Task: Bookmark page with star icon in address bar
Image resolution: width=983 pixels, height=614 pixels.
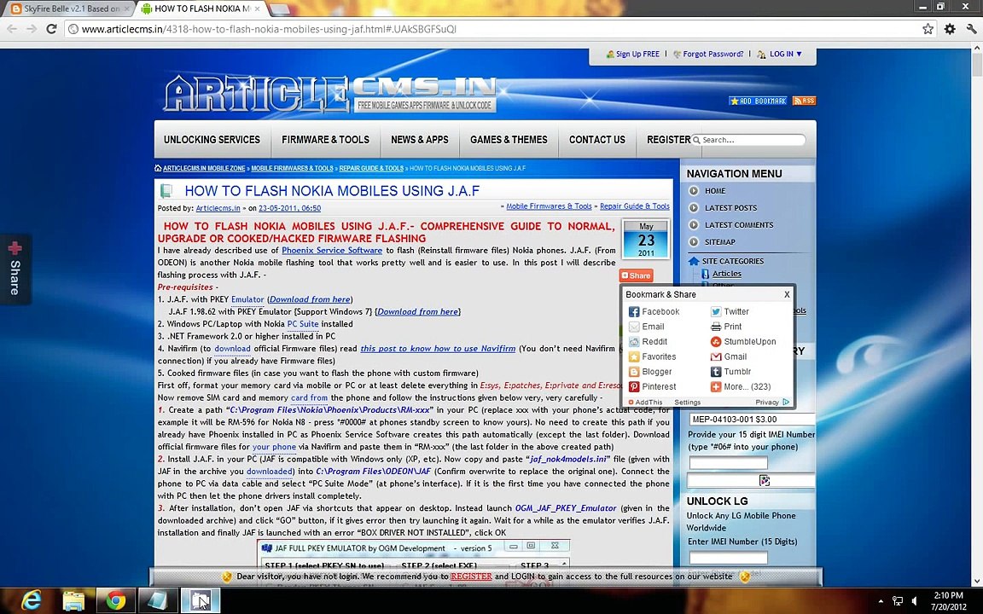Action: [x=928, y=29]
